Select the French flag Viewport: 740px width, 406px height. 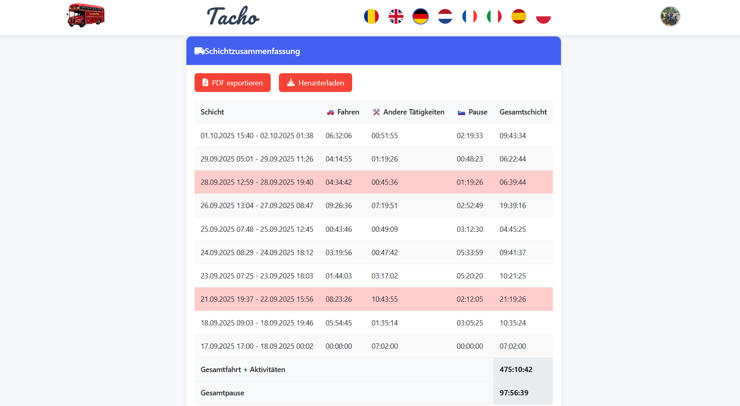click(x=469, y=17)
